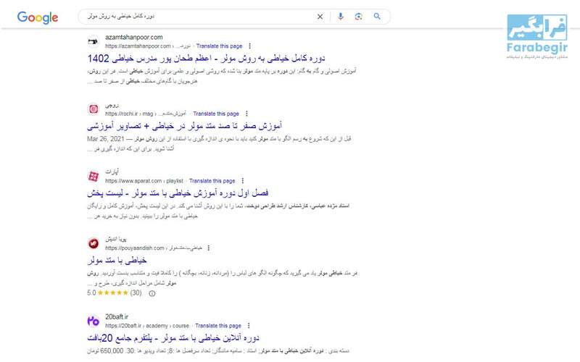Open more options for rochi.ir result
580x362 pixels.
pos(246,114)
